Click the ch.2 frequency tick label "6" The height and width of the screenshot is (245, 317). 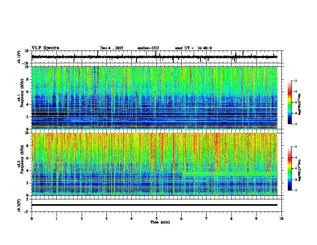click(28, 158)
